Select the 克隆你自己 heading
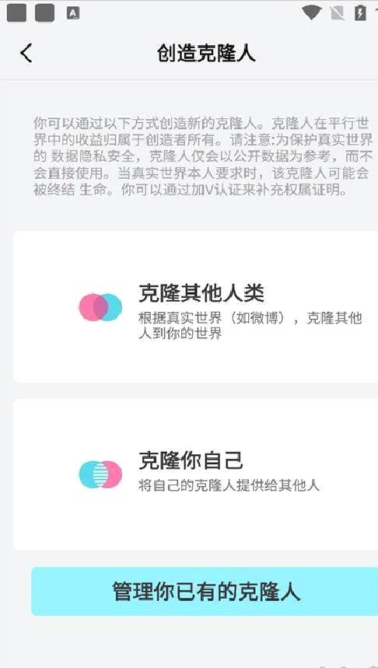The width and height of the screenshot is (378, 668). click(x=191, y=460)
